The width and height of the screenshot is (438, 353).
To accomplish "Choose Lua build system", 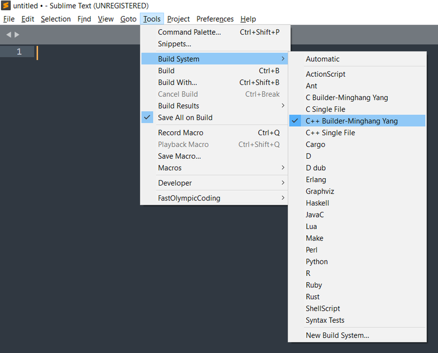I will click(x=357, y=226).
